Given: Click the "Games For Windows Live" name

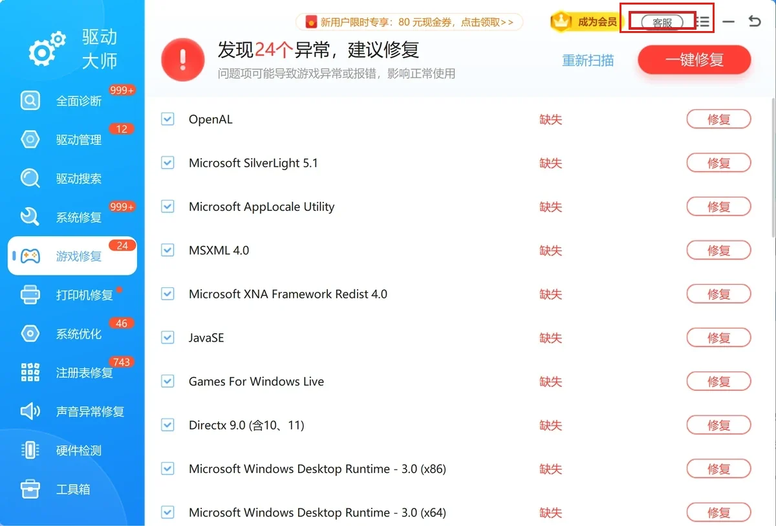Looking at the screenshot, I should pos(256,382).
